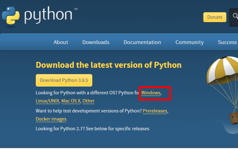Open the Other platforms link

(89, 101)
